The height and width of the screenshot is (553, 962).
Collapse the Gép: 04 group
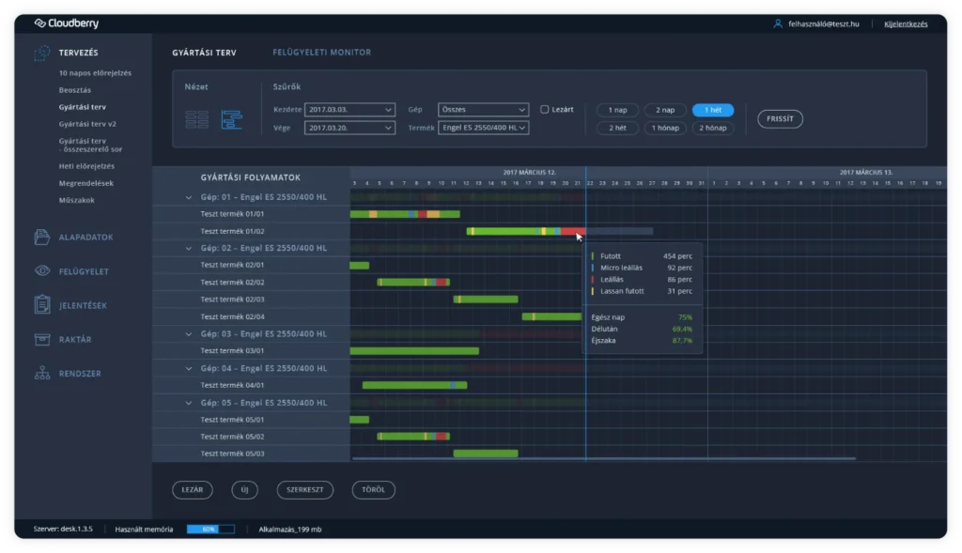189,368
